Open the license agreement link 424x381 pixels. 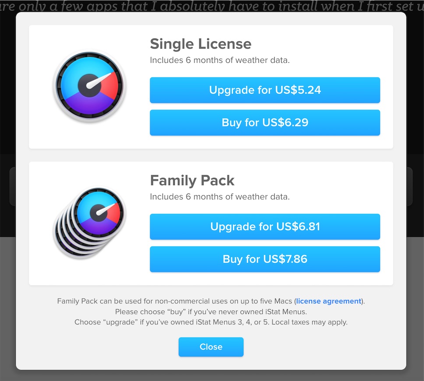tap(329, 301)
